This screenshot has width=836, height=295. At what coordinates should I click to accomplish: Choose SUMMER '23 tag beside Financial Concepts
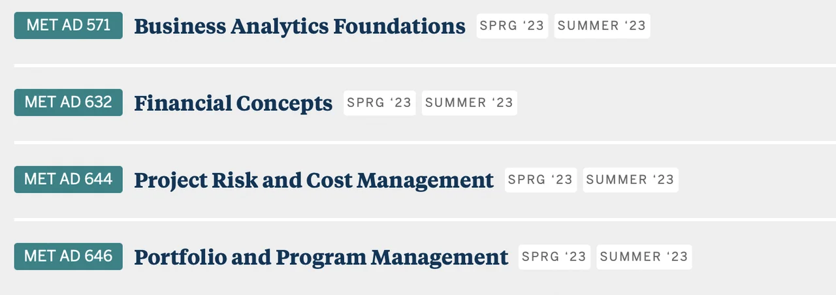pos(469,103)
